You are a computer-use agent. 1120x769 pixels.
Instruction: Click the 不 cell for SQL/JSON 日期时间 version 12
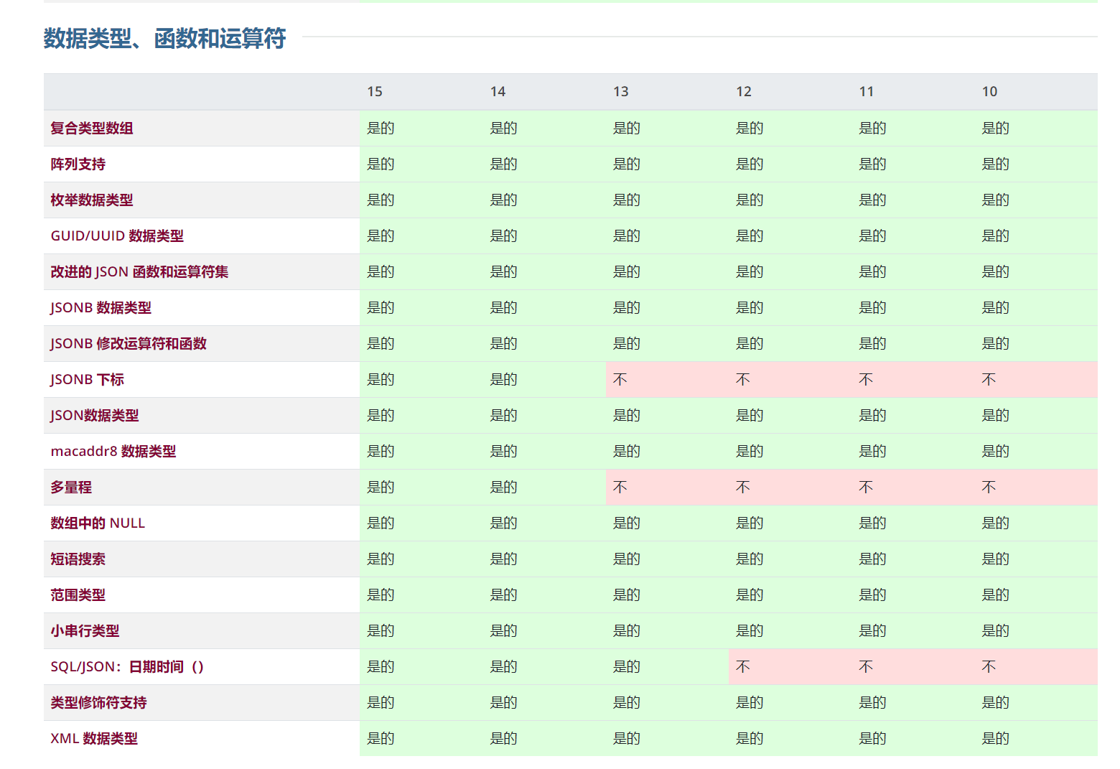[x=790, y=667]
